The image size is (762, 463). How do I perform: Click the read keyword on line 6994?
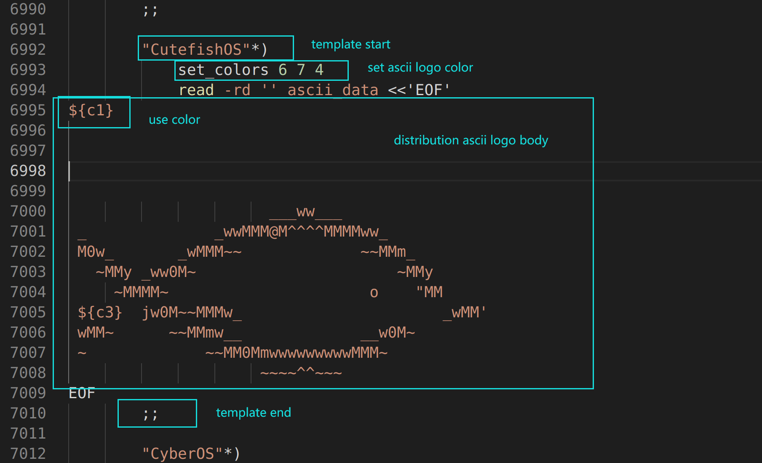coord(196,90)
